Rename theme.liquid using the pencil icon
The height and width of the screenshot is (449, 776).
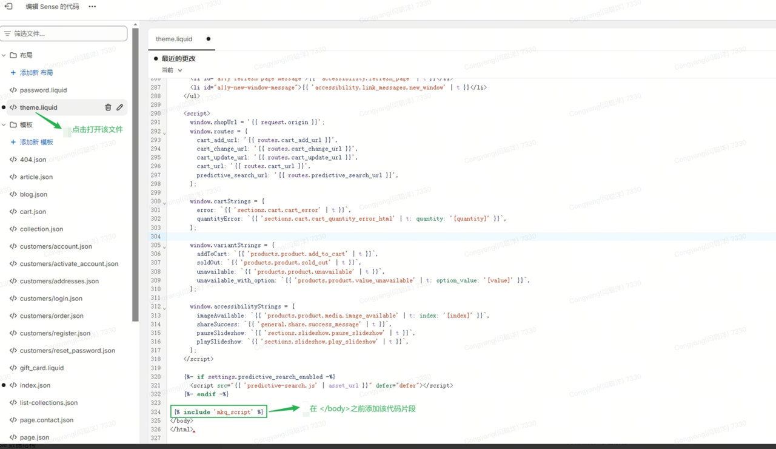(120, 107)
